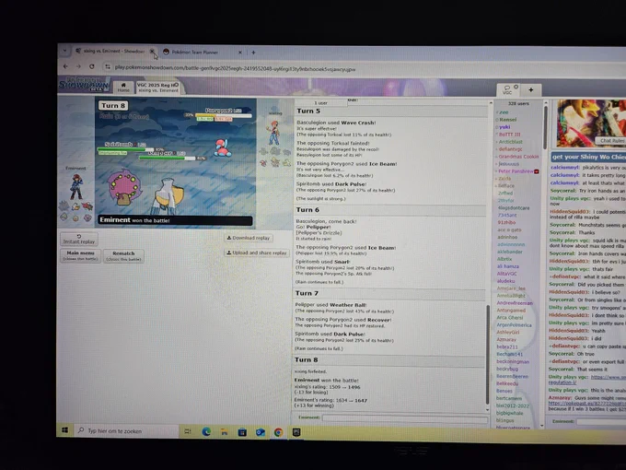Launch Microsoft Edge from the taskbar

[206, 431]
